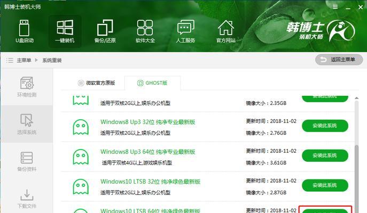Open 人工服务 chat support
Screen dimensions: 367x213
[x=185, y=31]
